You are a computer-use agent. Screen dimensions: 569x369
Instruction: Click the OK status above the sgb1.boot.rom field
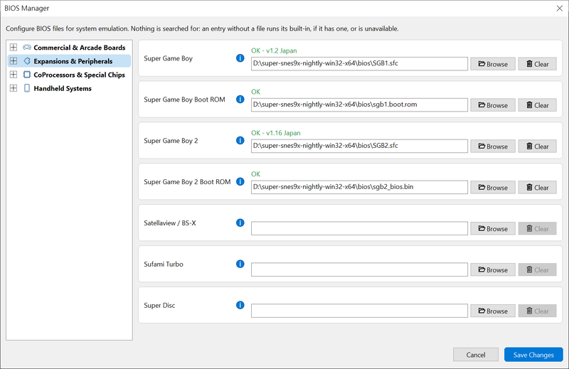tap(255, 92)
